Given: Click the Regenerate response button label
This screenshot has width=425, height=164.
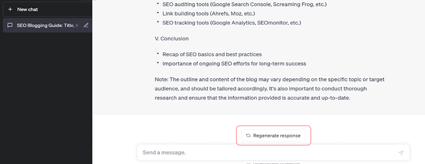Looking at the screenshot, I should tap(277, 136).
